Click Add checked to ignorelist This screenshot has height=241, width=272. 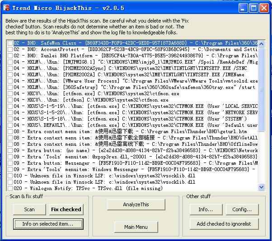(224, 224)
